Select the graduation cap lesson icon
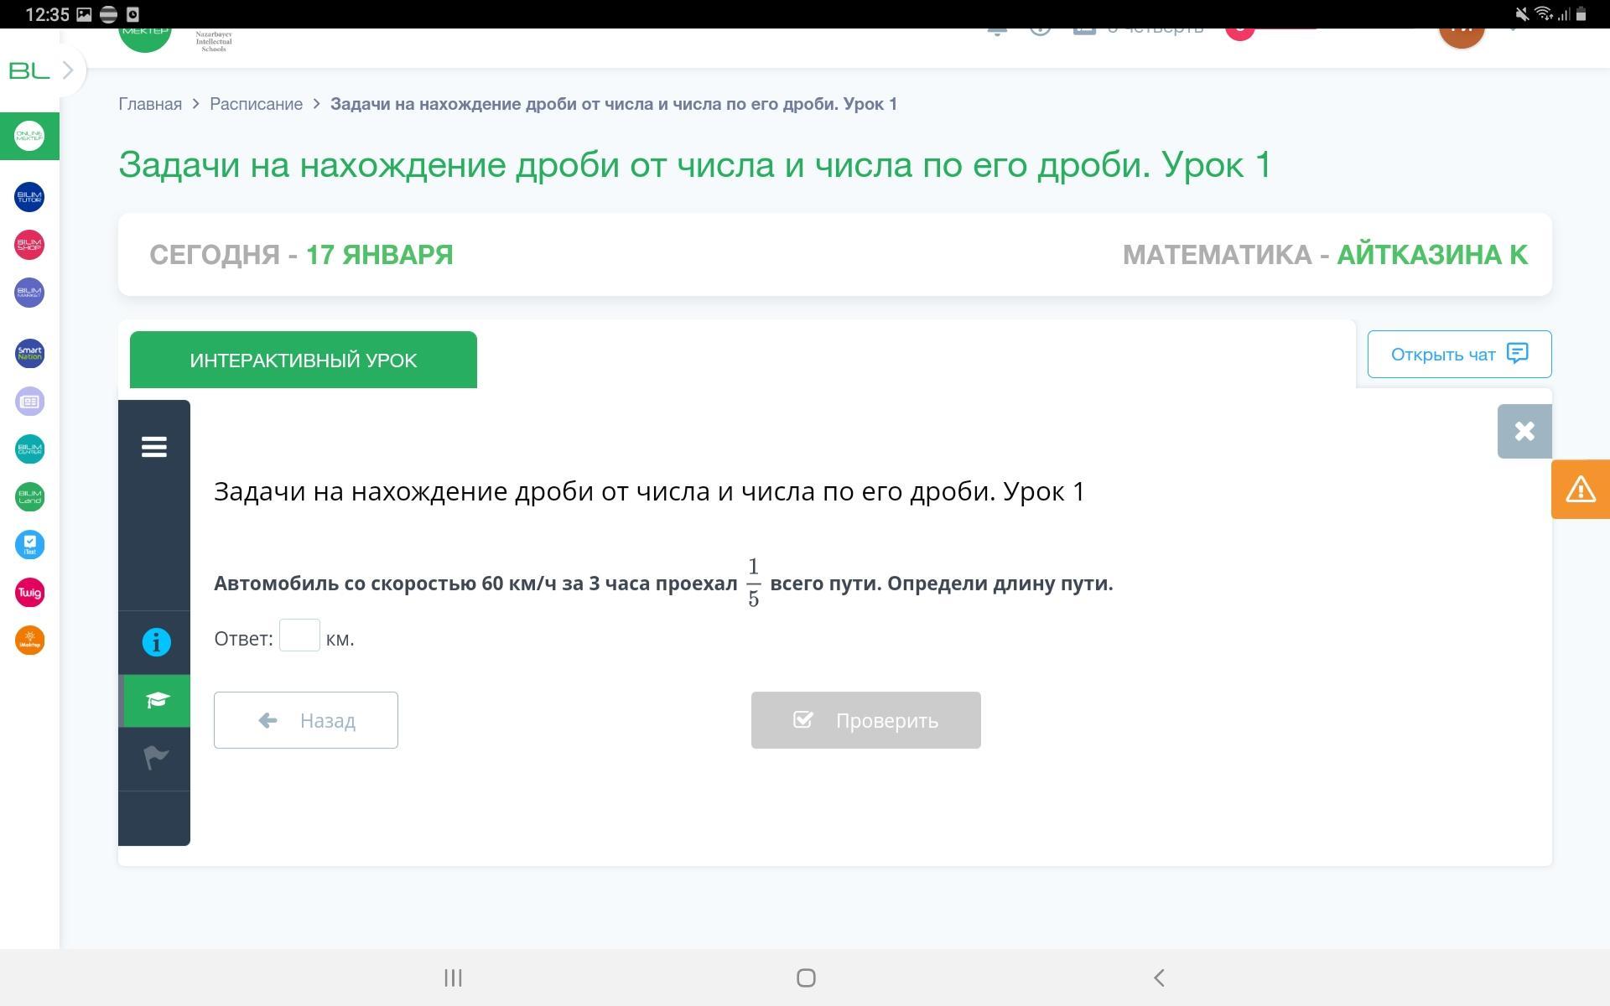The image size is (1610, 1006). pyautogui.click(x=156, y=700)
